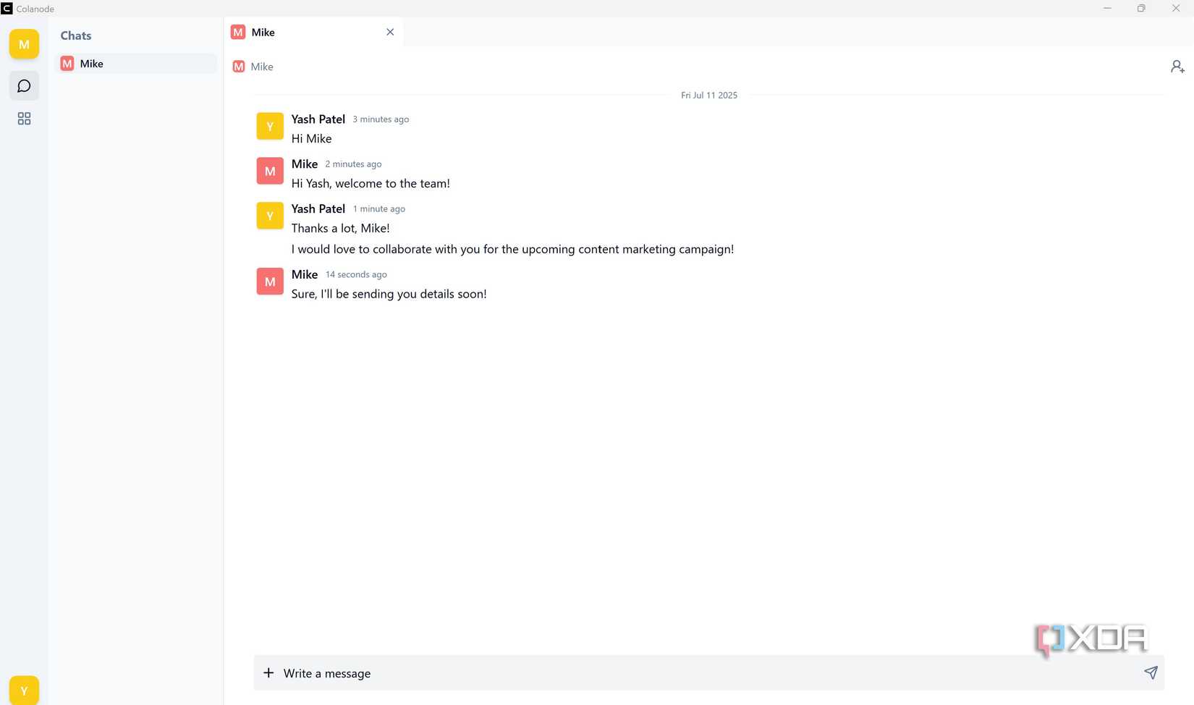This screenshot has height=705, width=1194.
Task: Open the Chats panel icon in sidebar
Action: pyautogui.click(x=24, y=85)
